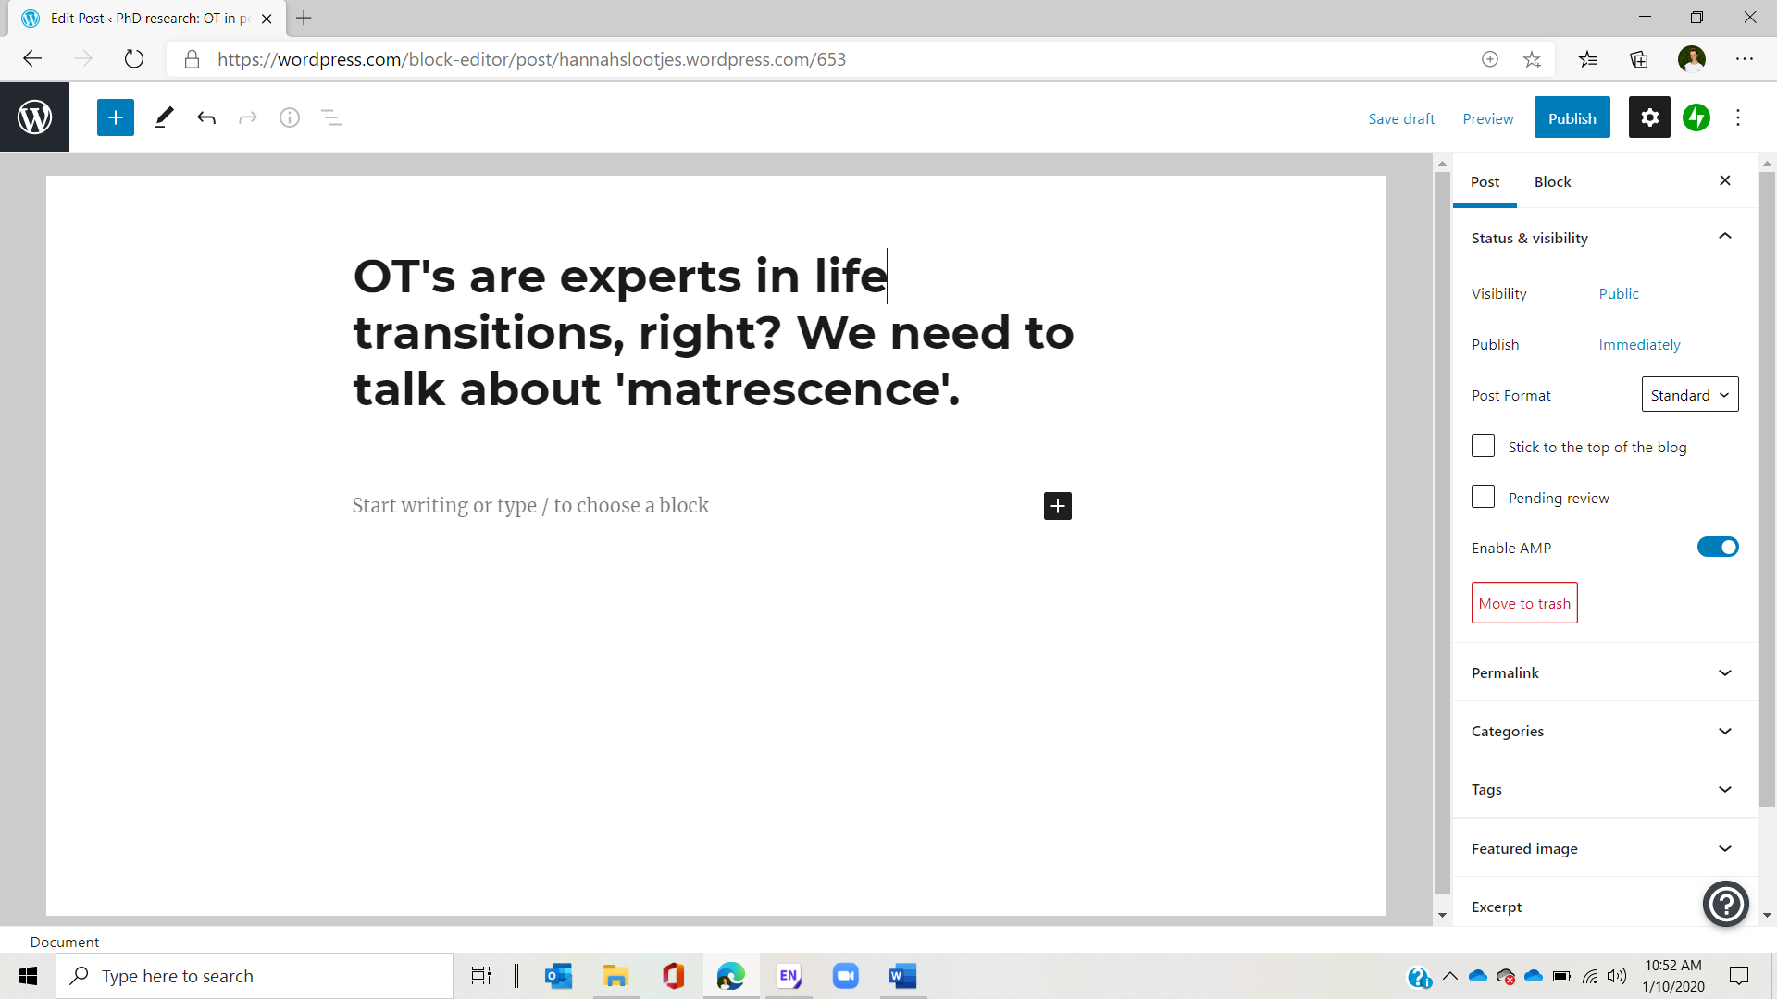Select the Post tab in the sidebar
This screenshot has width=1777, height=999.
(1485, 181)
